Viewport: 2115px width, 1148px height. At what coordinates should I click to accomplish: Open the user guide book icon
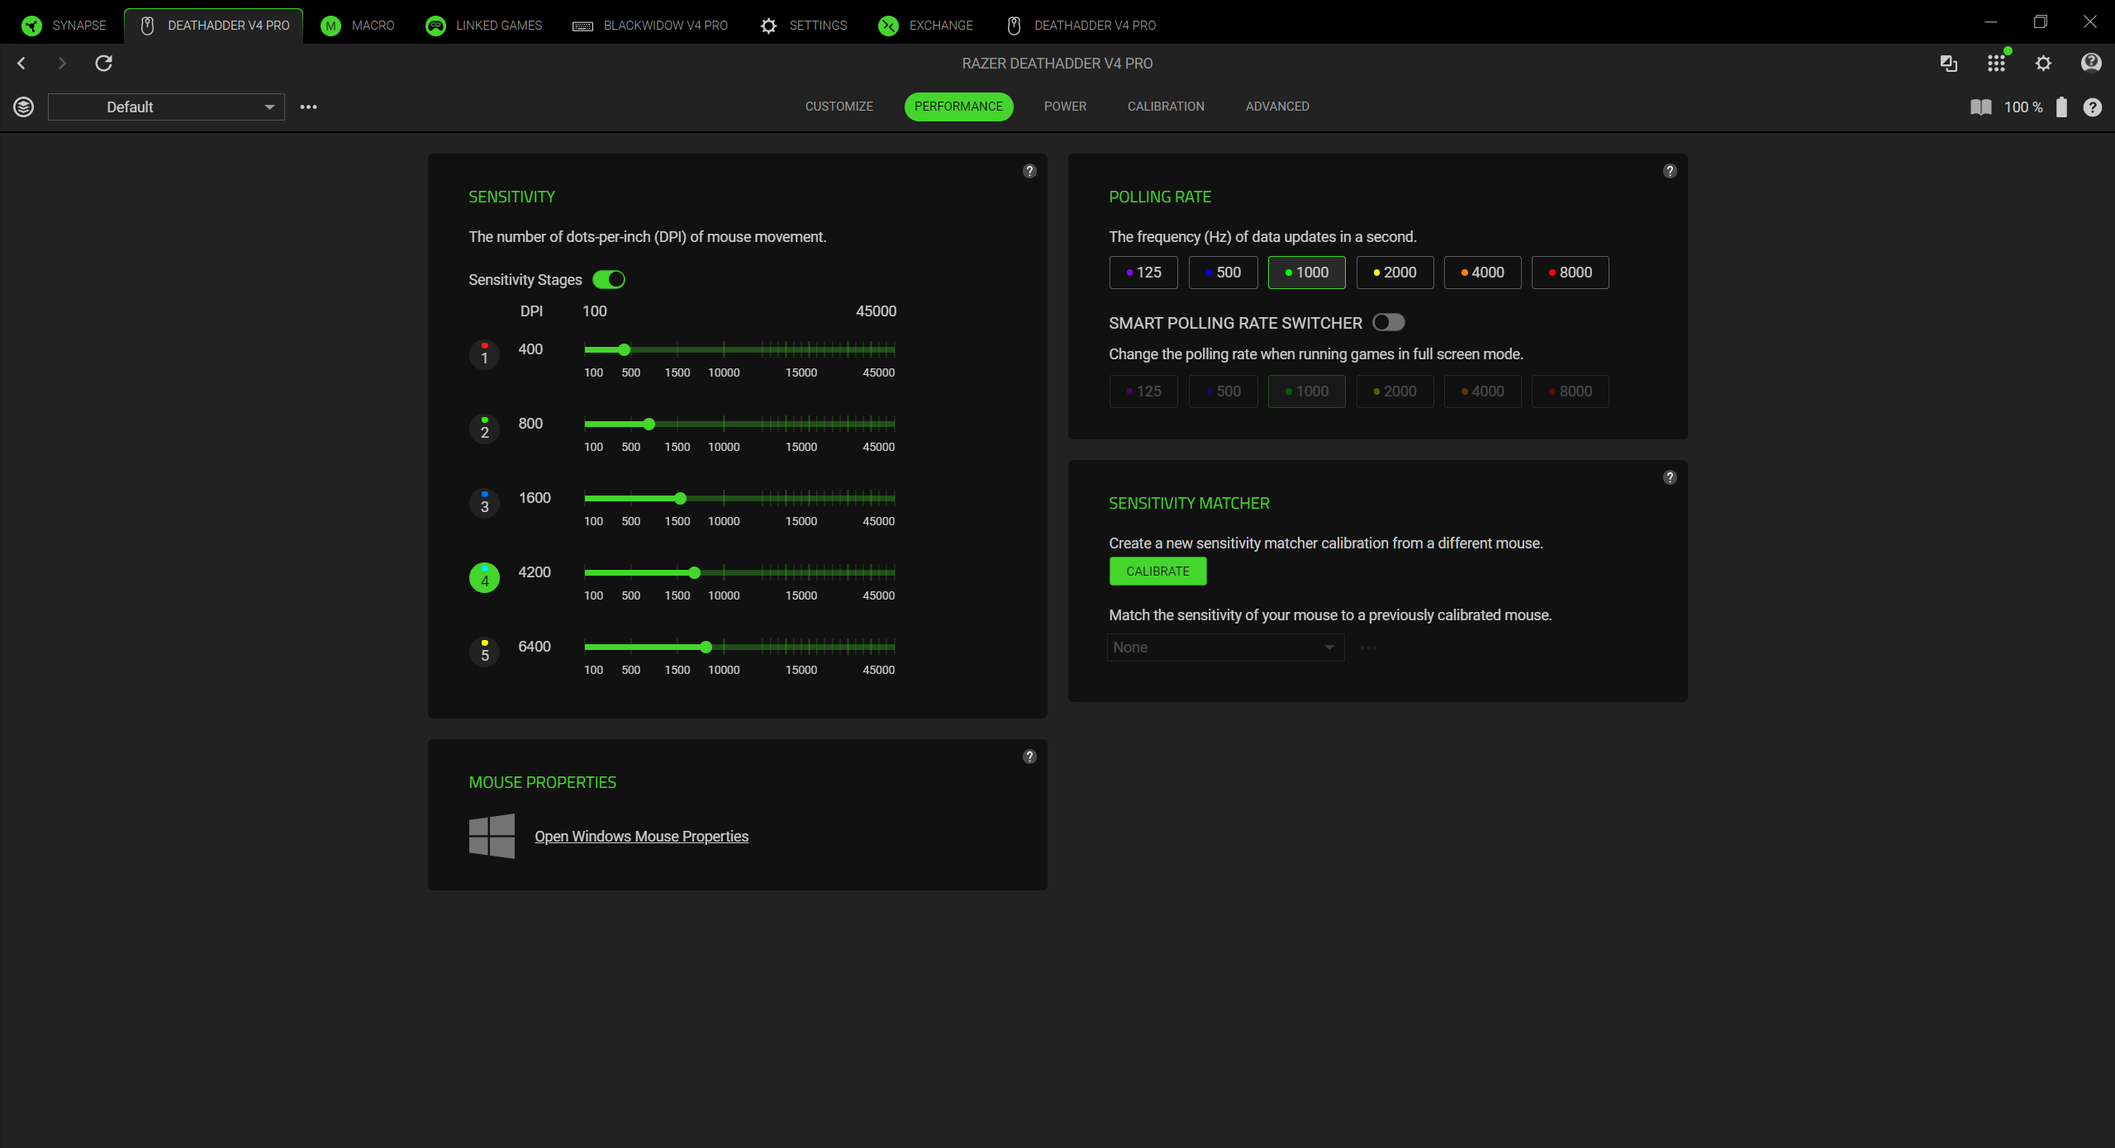pos(1980,107)
